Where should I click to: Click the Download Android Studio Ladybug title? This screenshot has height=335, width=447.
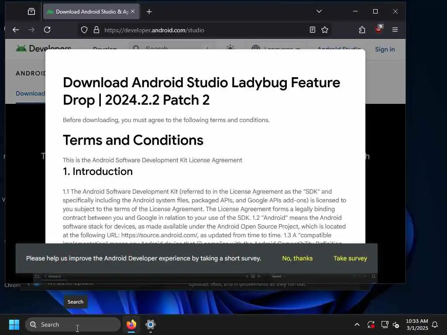coord(201,91)
